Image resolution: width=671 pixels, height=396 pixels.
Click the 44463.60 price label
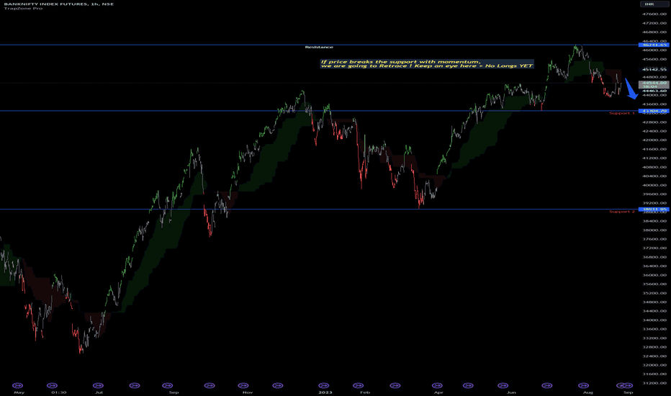[x=654, y=91]
